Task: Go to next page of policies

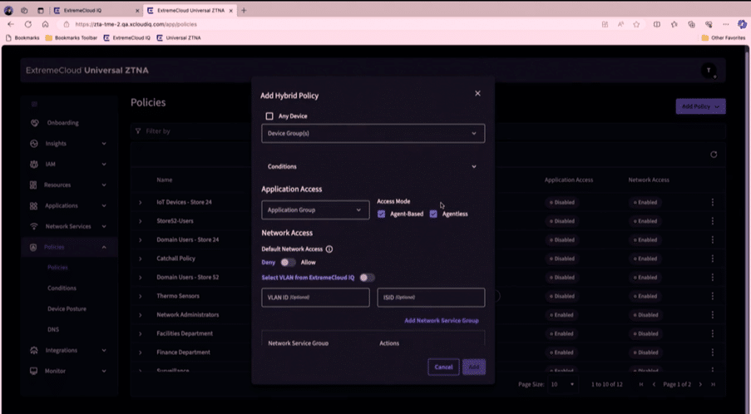Action: click(700, 384)
